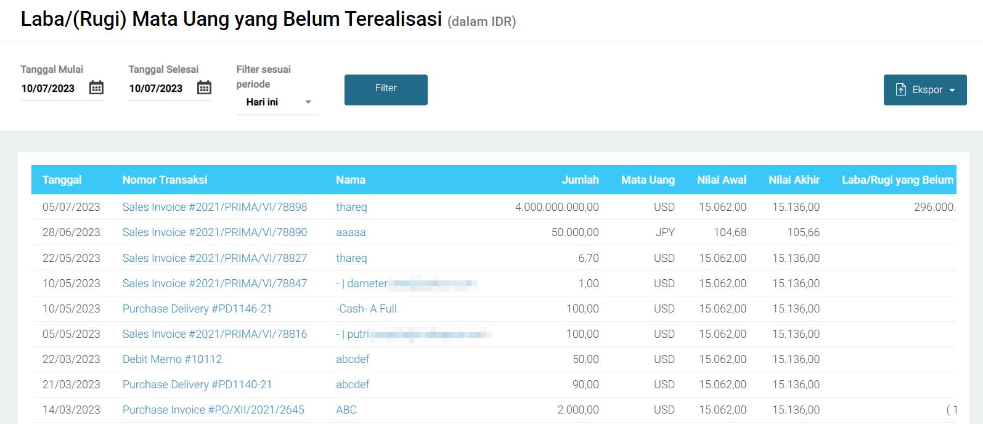Open Purchase Delivery #PD1146-21
Image resolution: width=983 pixels, height=424 pixels.
pyautogui.click(x=197, y=309)
